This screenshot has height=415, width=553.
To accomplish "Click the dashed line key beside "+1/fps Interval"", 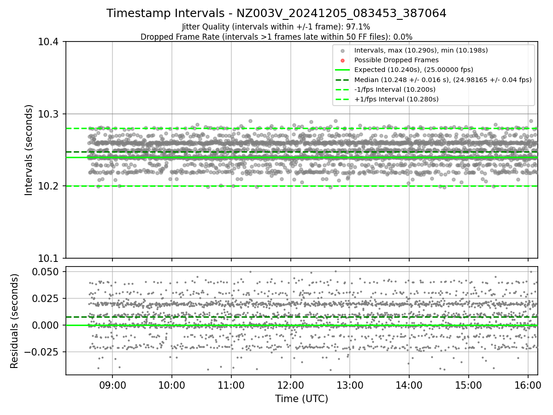I will (342, 99).
